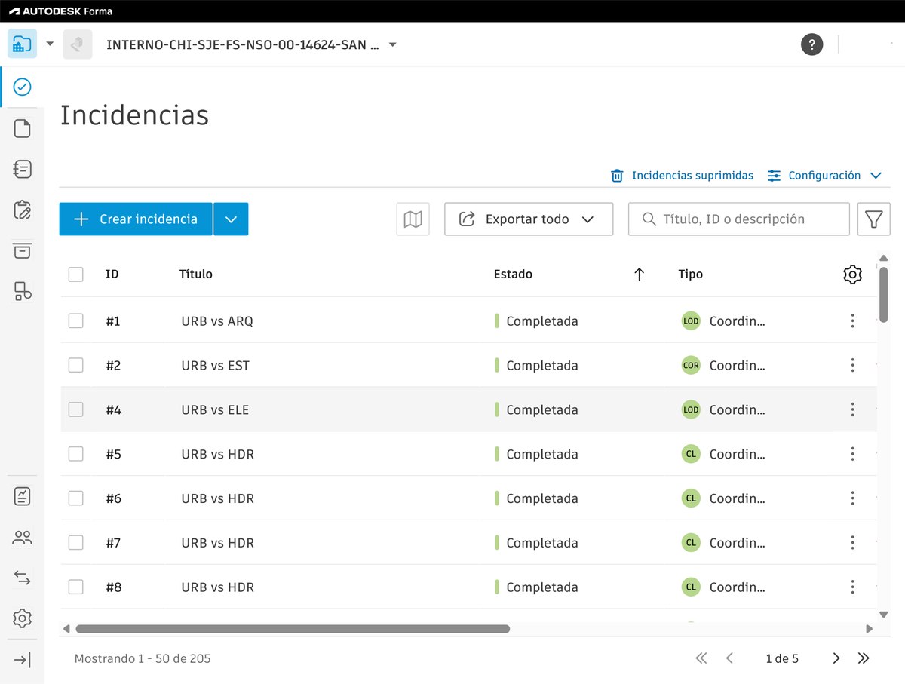Image resolution: width=905 pixels, height=684 pixels.
Task: Go to the first page double-arrow
Action: click(x=701, y=658)
